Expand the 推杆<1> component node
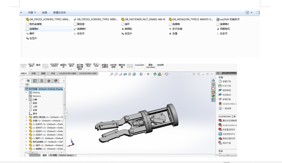The height and width of the screenshot is (163, 282). 26,138
